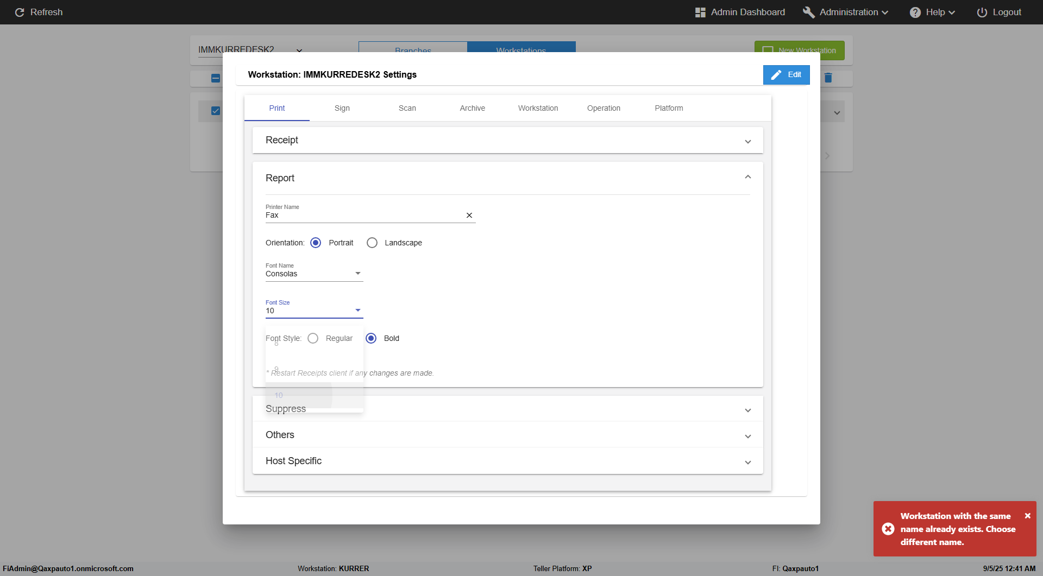Select Portrait orientation
1043x576 pixels.
point(316,243)
